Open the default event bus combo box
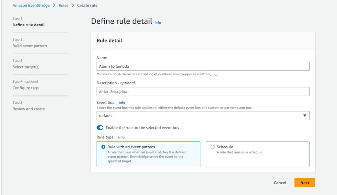Screen dimensions: 337x195 (203, 115)
